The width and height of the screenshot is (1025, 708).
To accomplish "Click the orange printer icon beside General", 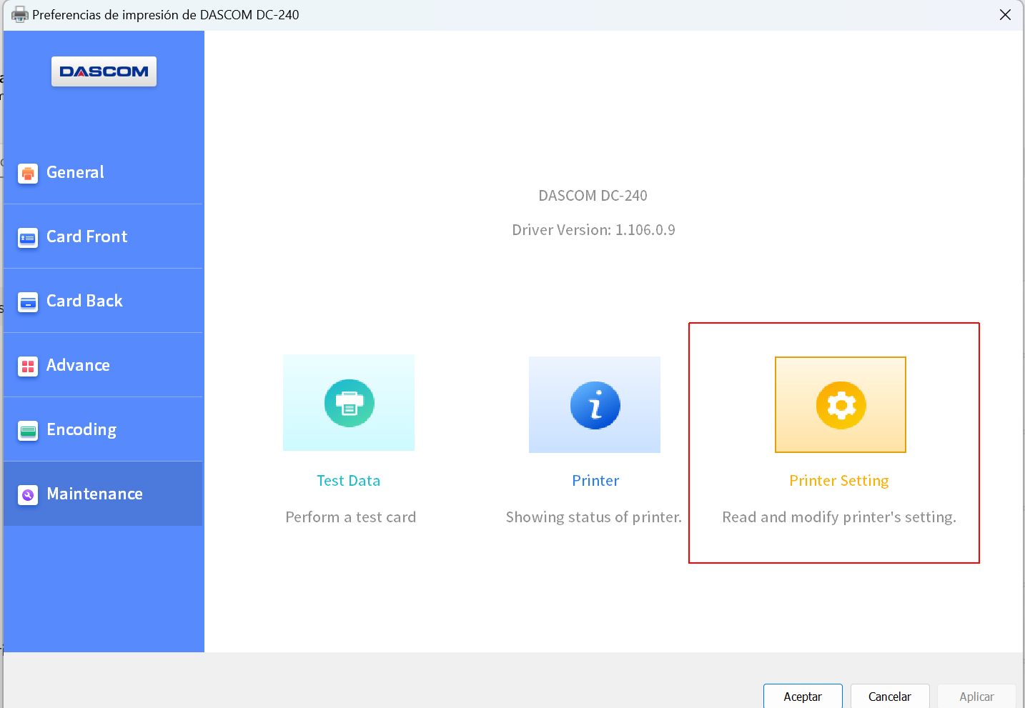I will tap(28, 173).
